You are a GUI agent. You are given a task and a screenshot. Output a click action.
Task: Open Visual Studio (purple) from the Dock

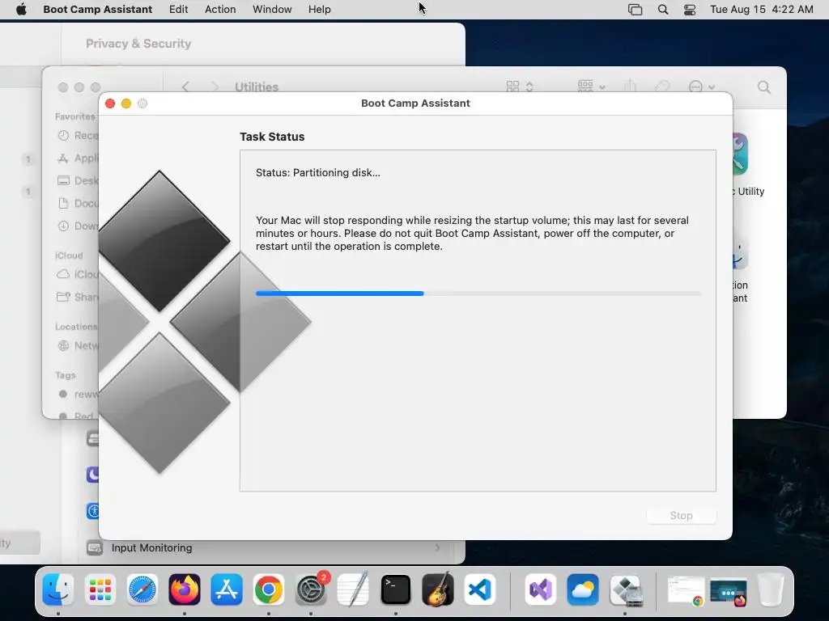pyautogui.click(x=540, y=589)
